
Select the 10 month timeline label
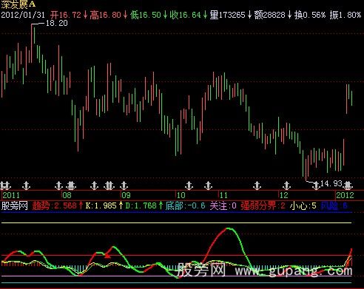[x=181, y=195]
